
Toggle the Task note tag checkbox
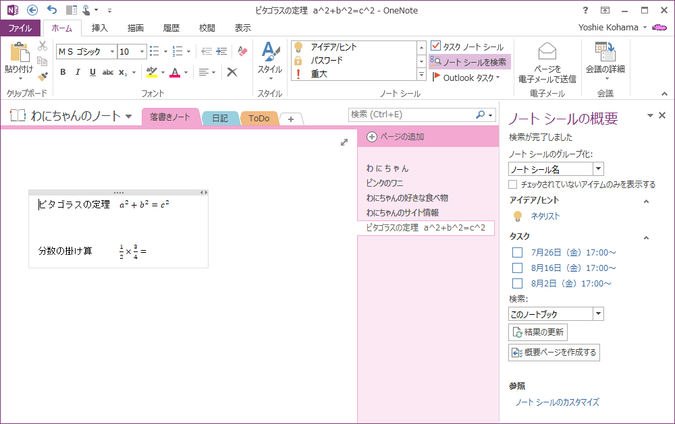[435, 46]
